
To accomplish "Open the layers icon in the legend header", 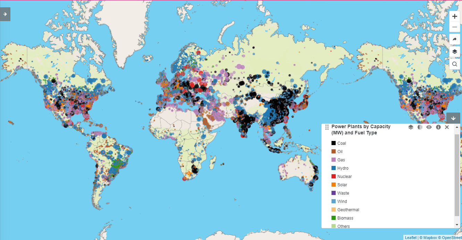I will pyautogui.click(x=410, y=127).
